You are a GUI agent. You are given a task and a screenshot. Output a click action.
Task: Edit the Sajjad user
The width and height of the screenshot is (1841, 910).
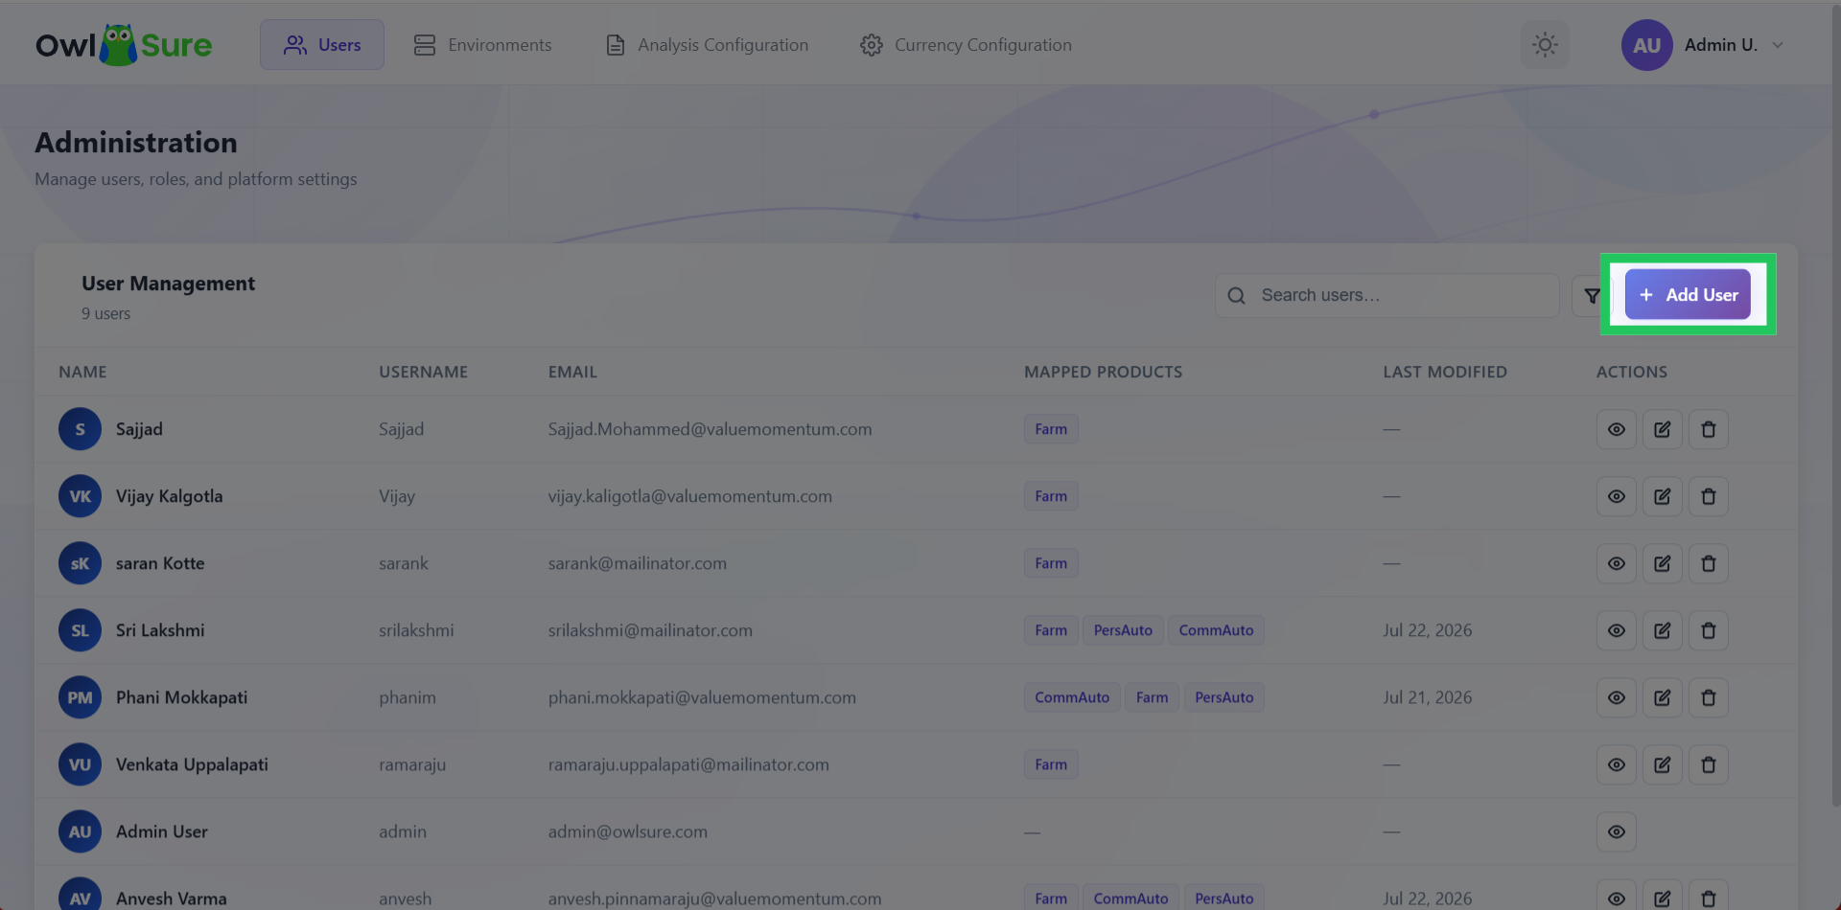click(1663, 429)
